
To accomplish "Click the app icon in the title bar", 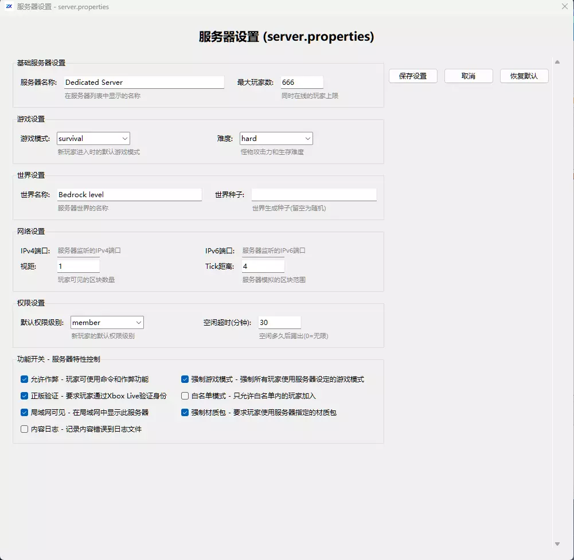I will click(9, 6).
